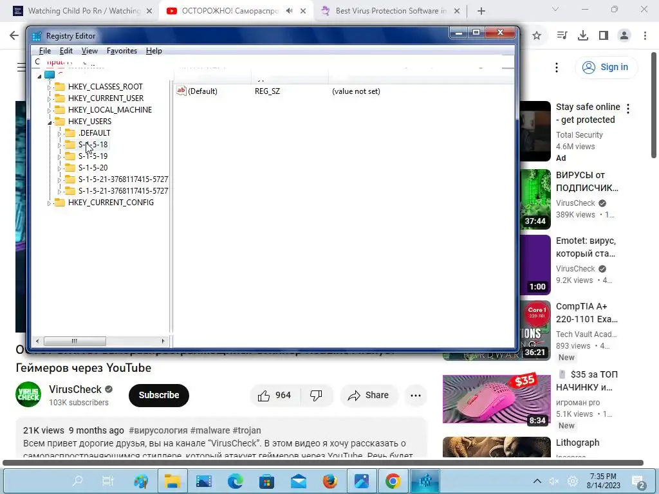The height and width of the screenshot is (494, 659).
Task: Open the #malware hashtag link
Action: (210, 430)
